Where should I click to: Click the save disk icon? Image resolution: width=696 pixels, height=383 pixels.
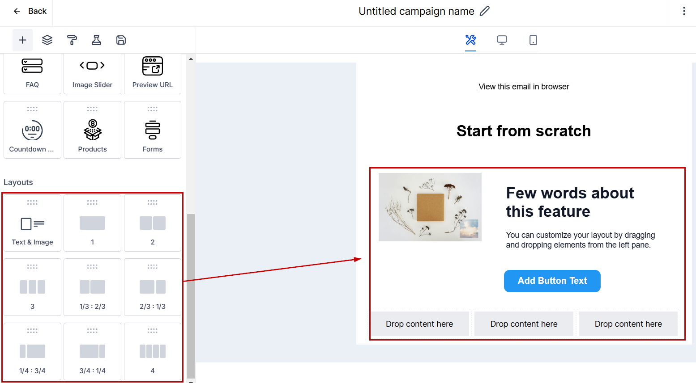pyautogui.click(x=121, y=40)
